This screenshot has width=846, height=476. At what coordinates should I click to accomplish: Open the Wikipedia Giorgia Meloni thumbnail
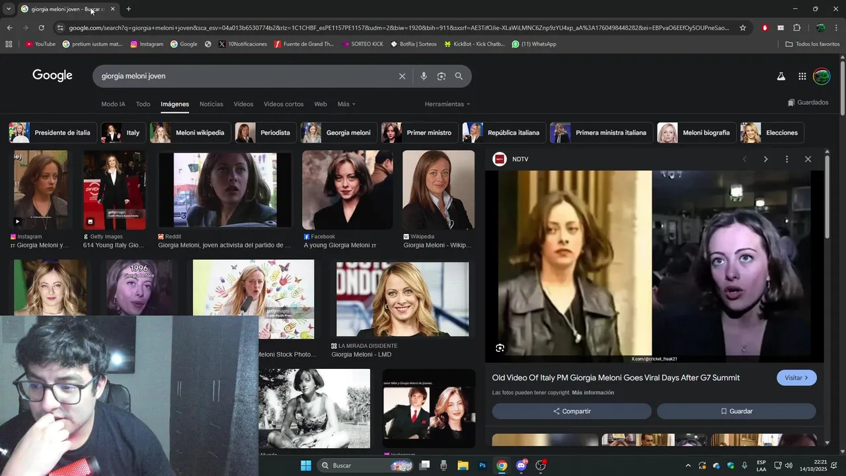[438, 190]
